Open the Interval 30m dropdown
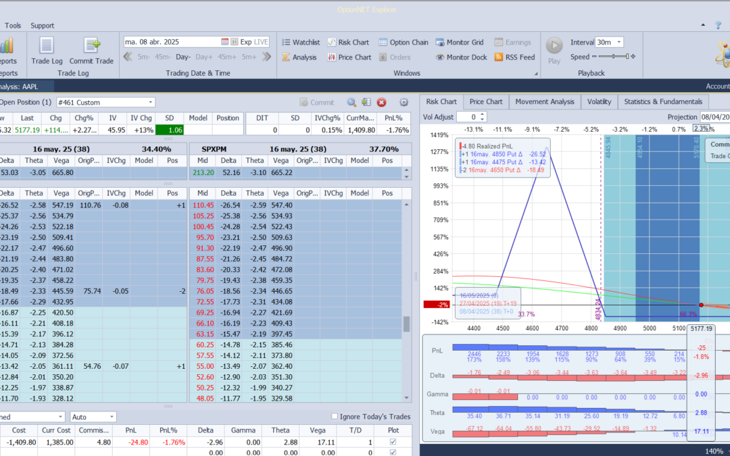The height and width of the screenshot is (456, 730). coord(618,42)
